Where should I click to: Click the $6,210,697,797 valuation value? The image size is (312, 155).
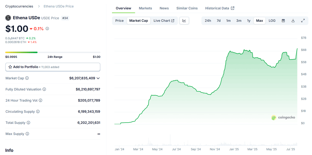click(88, 89)
